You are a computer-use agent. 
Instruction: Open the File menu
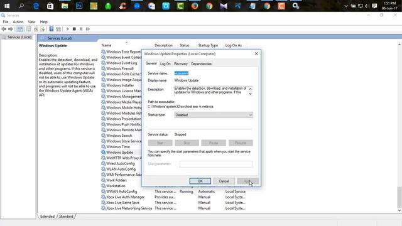(6, 22)
